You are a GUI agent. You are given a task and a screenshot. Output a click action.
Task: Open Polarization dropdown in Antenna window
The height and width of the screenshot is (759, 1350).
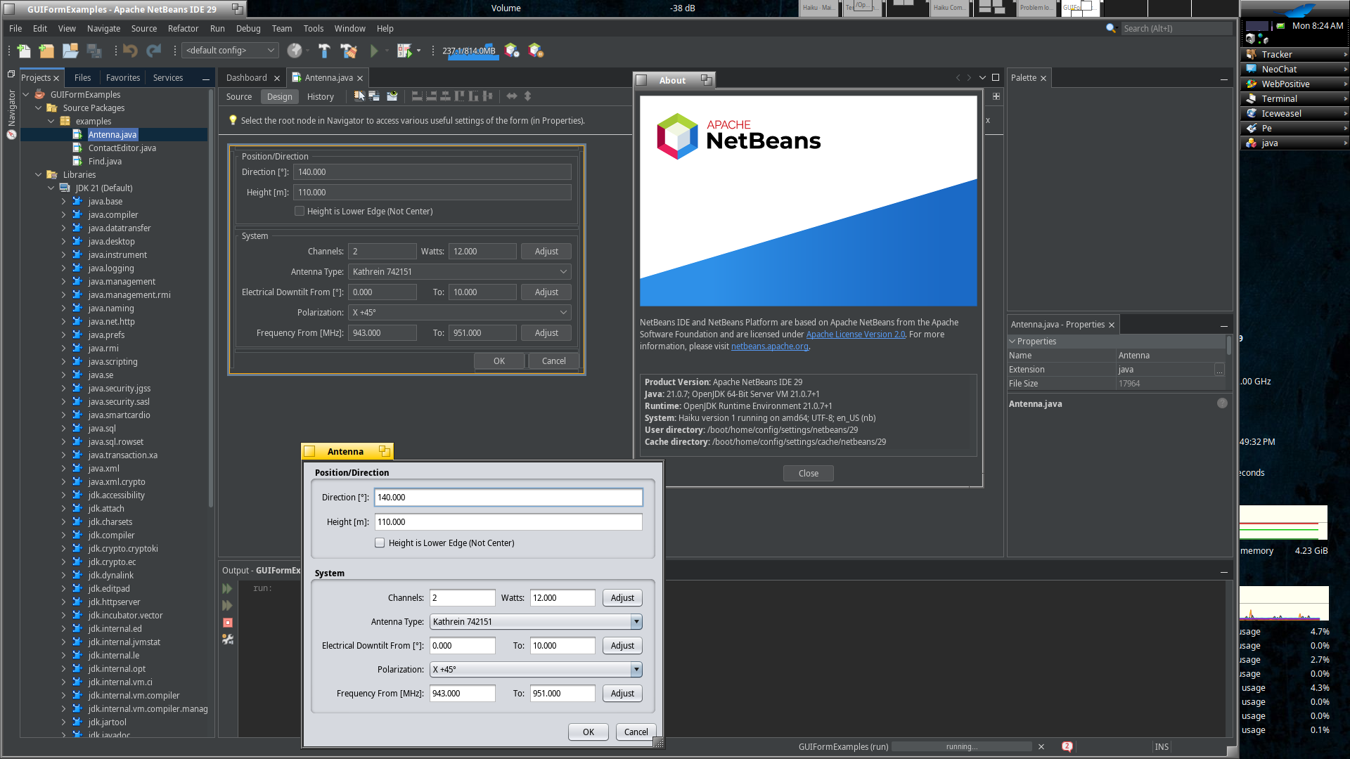[636, 670]
